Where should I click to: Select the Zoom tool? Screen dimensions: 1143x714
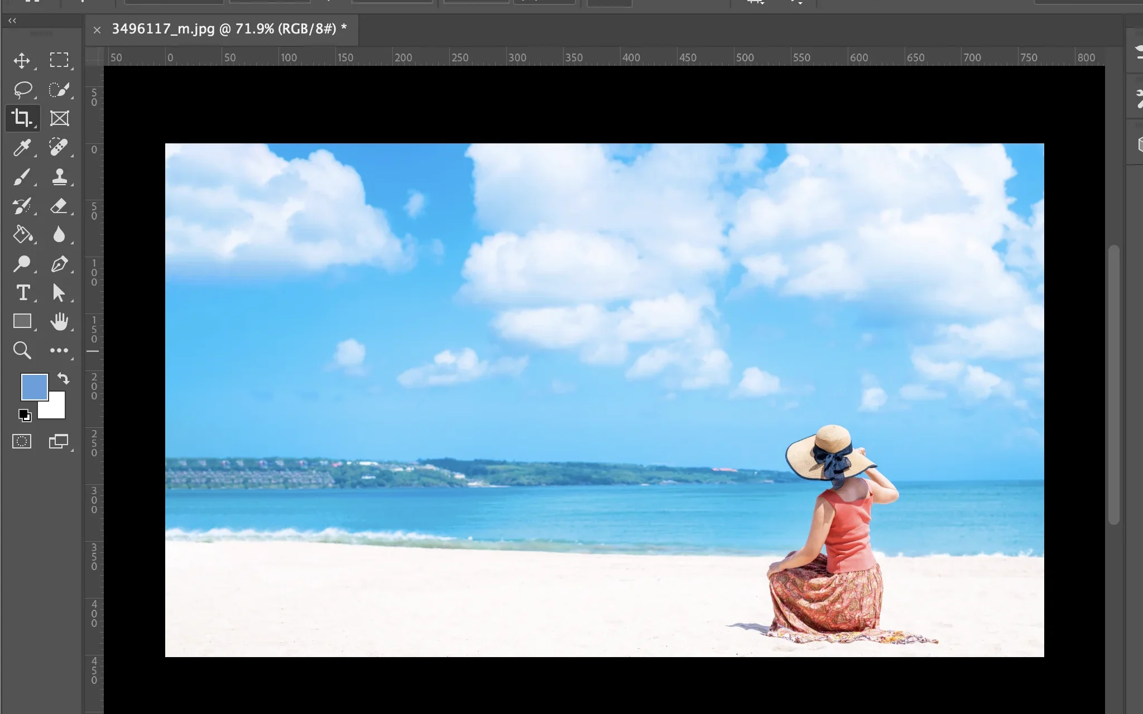pyautogui.click(x=22, y=350)
